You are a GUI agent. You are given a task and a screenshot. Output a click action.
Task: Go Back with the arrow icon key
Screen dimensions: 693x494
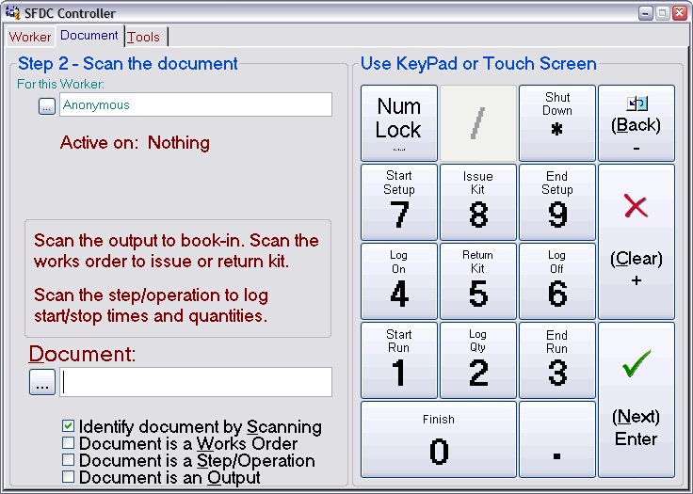(x=637, y=123)
